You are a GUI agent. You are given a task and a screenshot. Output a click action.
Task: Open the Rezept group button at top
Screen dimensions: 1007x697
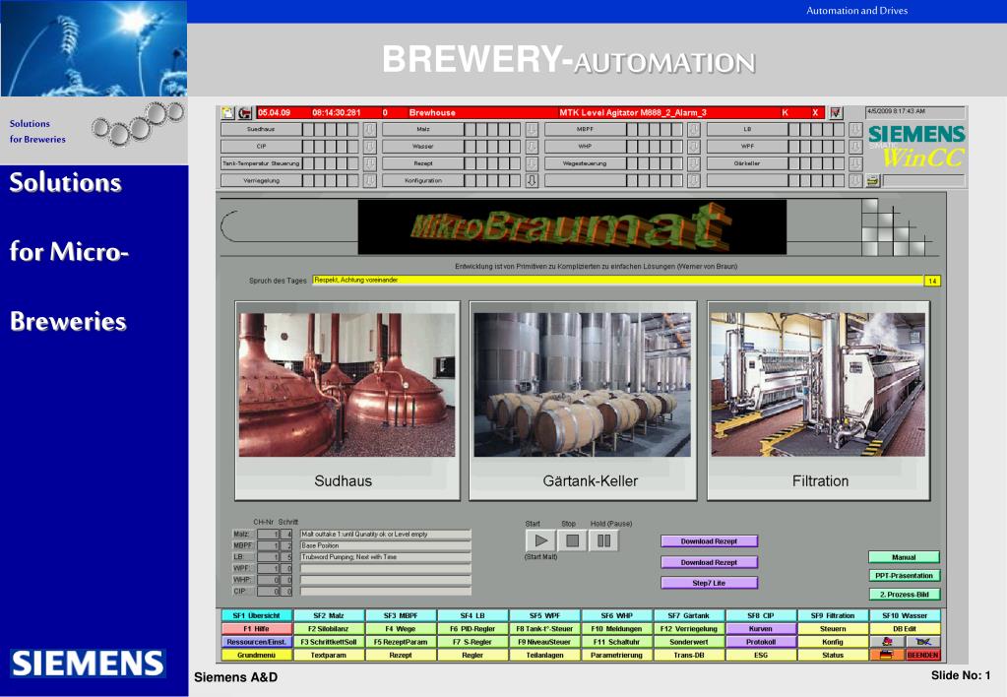(422, 163)
